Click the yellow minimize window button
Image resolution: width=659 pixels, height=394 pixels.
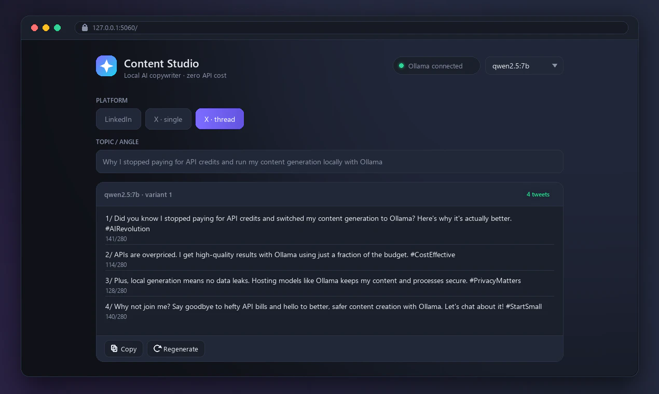(46, 28)
